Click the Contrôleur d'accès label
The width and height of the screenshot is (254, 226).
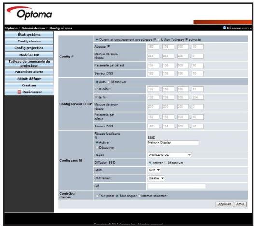(x=68, y=195)
